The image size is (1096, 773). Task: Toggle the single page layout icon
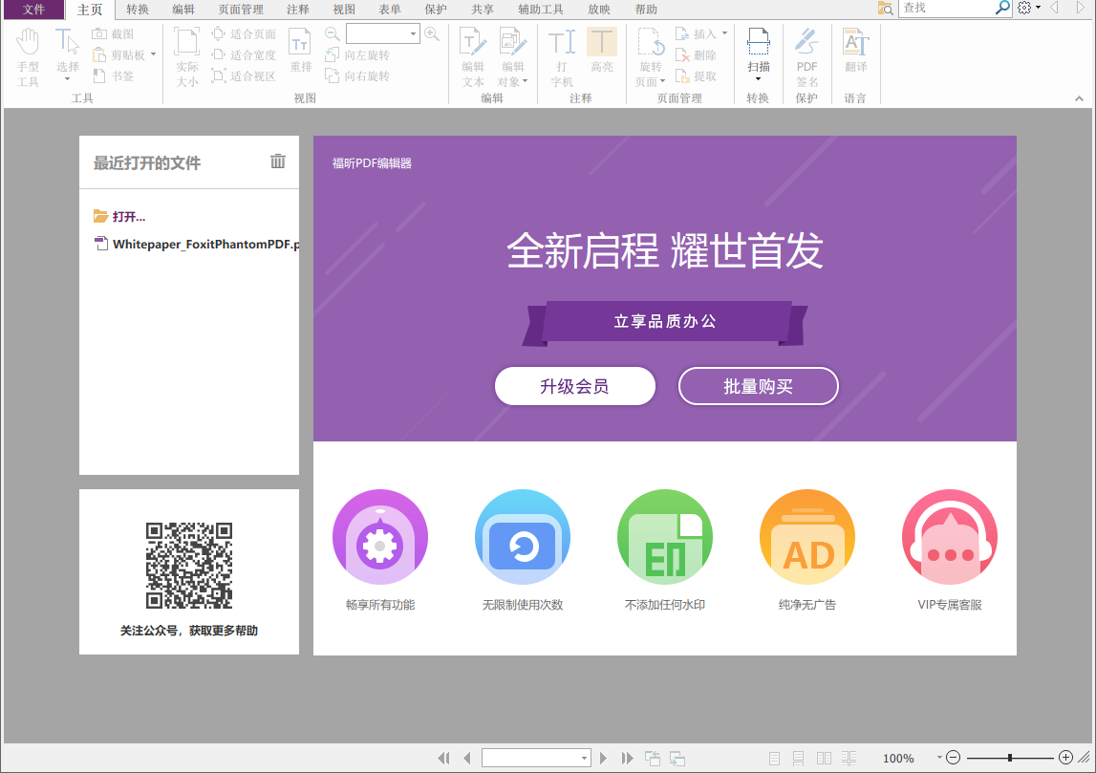(774, 758)
